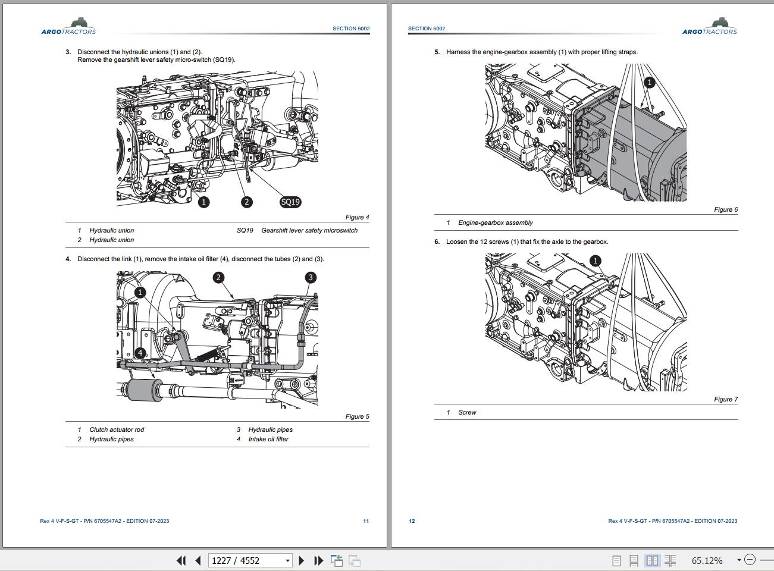The image size is (774, 571).
Task: Click Figure 5 intake oil filter image
Action: pos(217,339)
